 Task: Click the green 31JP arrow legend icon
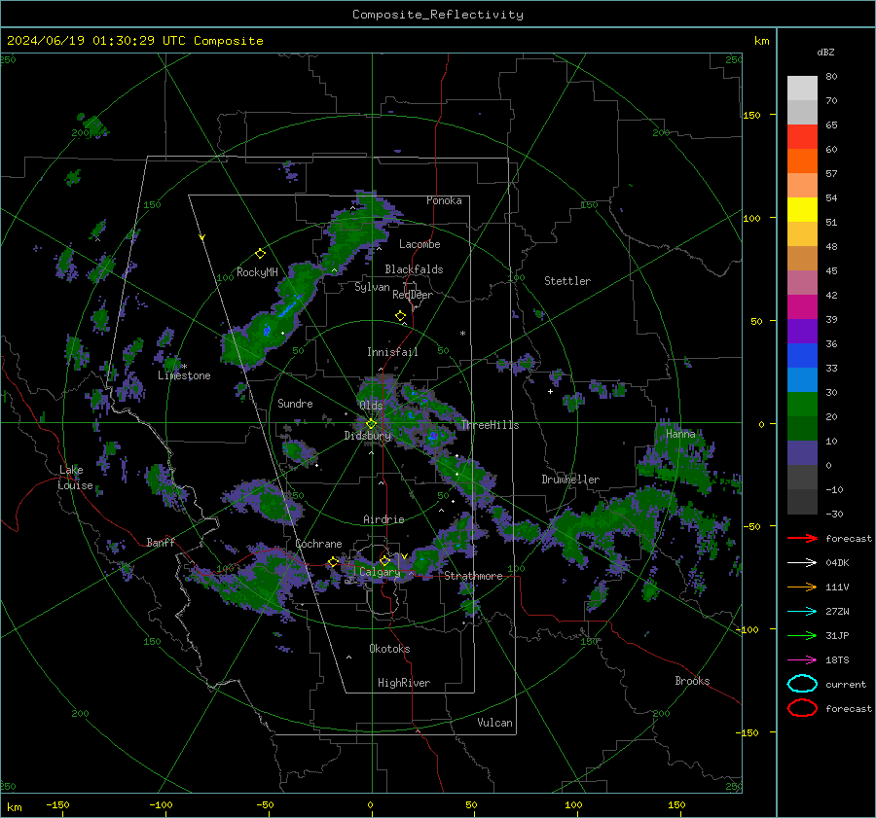802,635
